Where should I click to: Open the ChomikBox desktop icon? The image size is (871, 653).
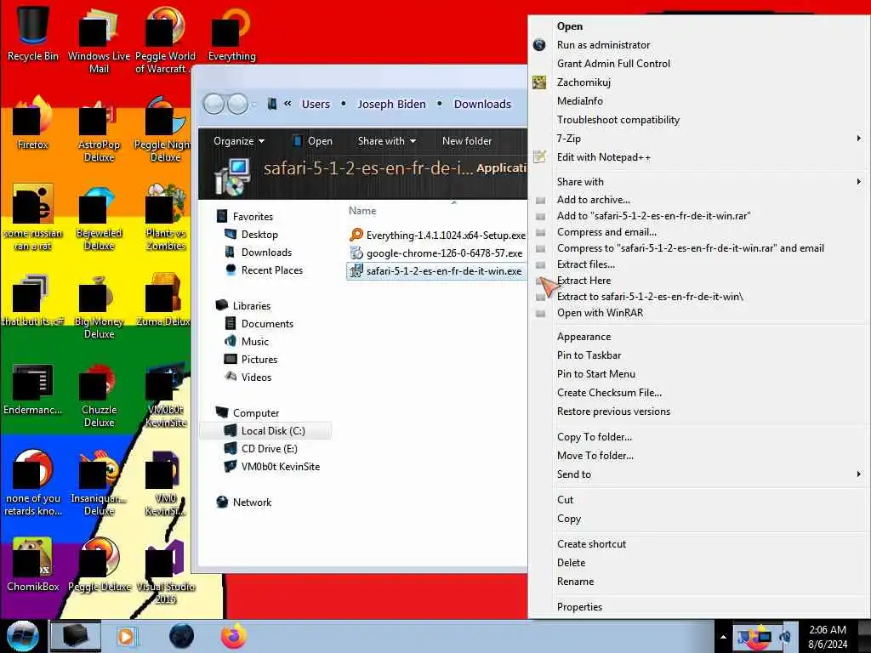click(33, 565)
